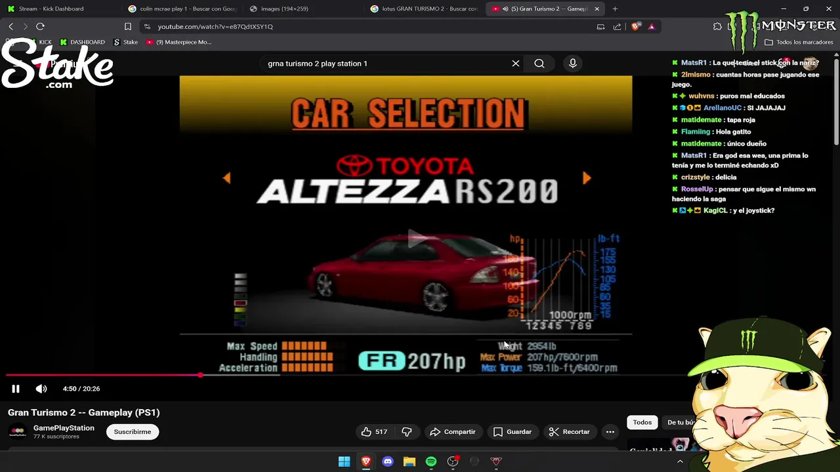Open the Masterpiece Mo... bookmark
This screenshot has height=472, width=840.
coord(178,42)
